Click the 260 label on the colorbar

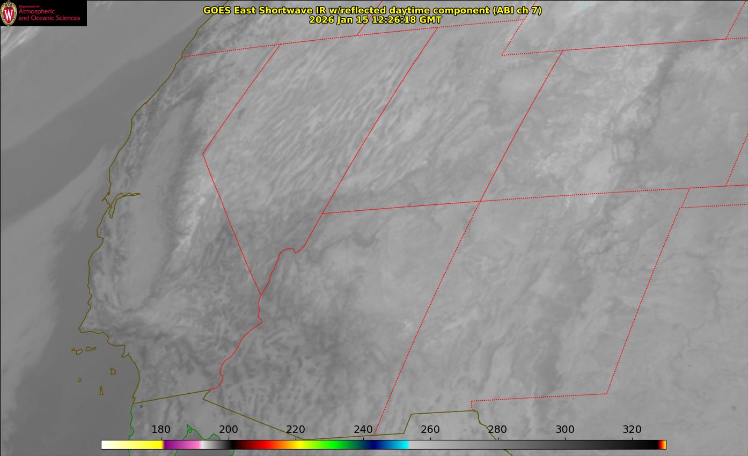point(430,429)
